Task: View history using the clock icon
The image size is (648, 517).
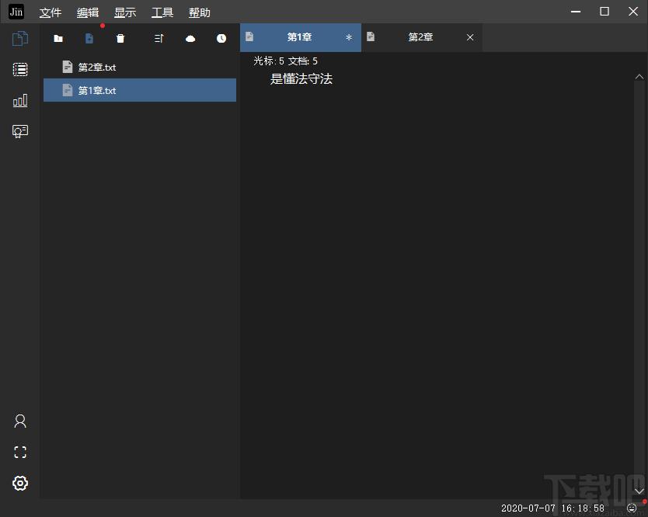Action: click(x=221, y=37)
